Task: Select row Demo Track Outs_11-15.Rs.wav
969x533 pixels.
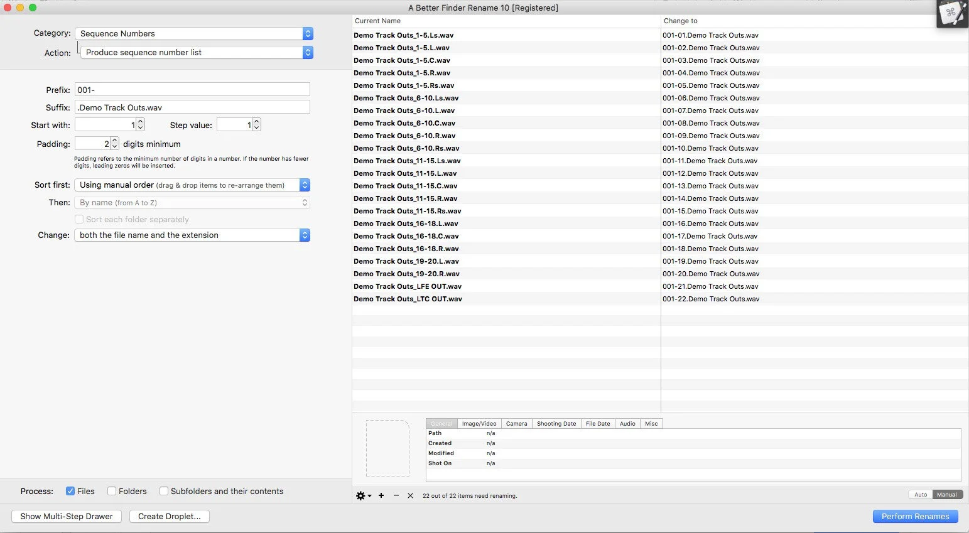Action: (x=506, y=211)
